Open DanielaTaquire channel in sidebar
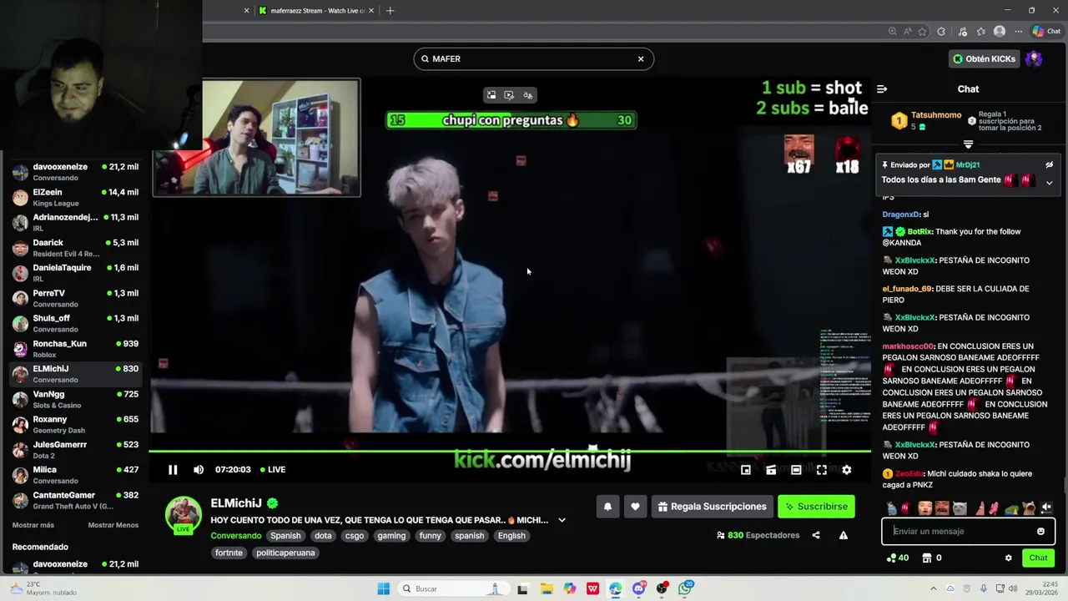This screenshot has height=601, width=1068. click(75, 273)
